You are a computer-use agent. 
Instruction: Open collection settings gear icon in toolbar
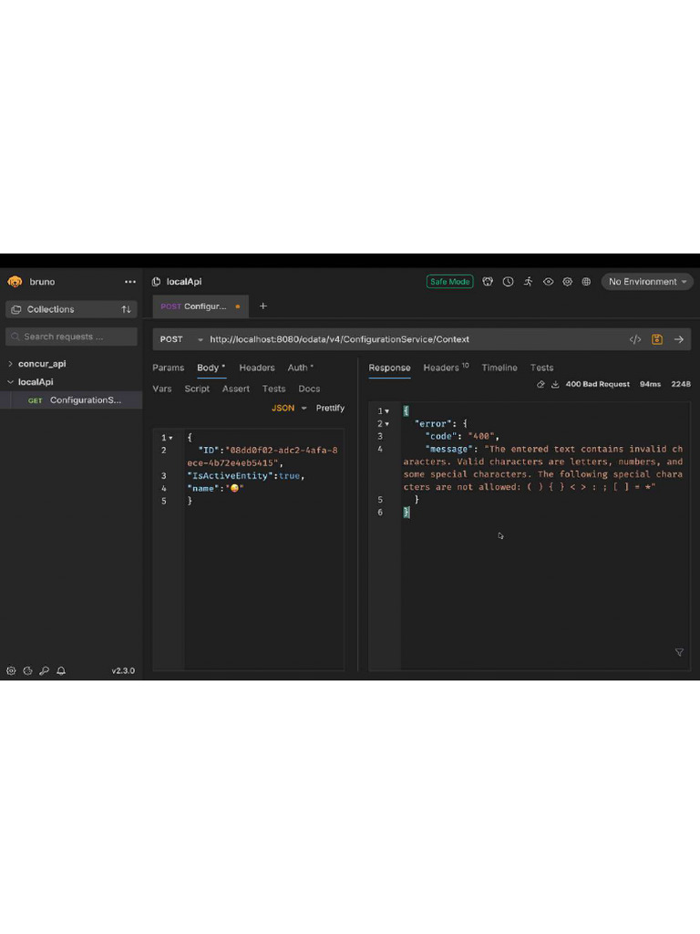[x=567, y=282]
